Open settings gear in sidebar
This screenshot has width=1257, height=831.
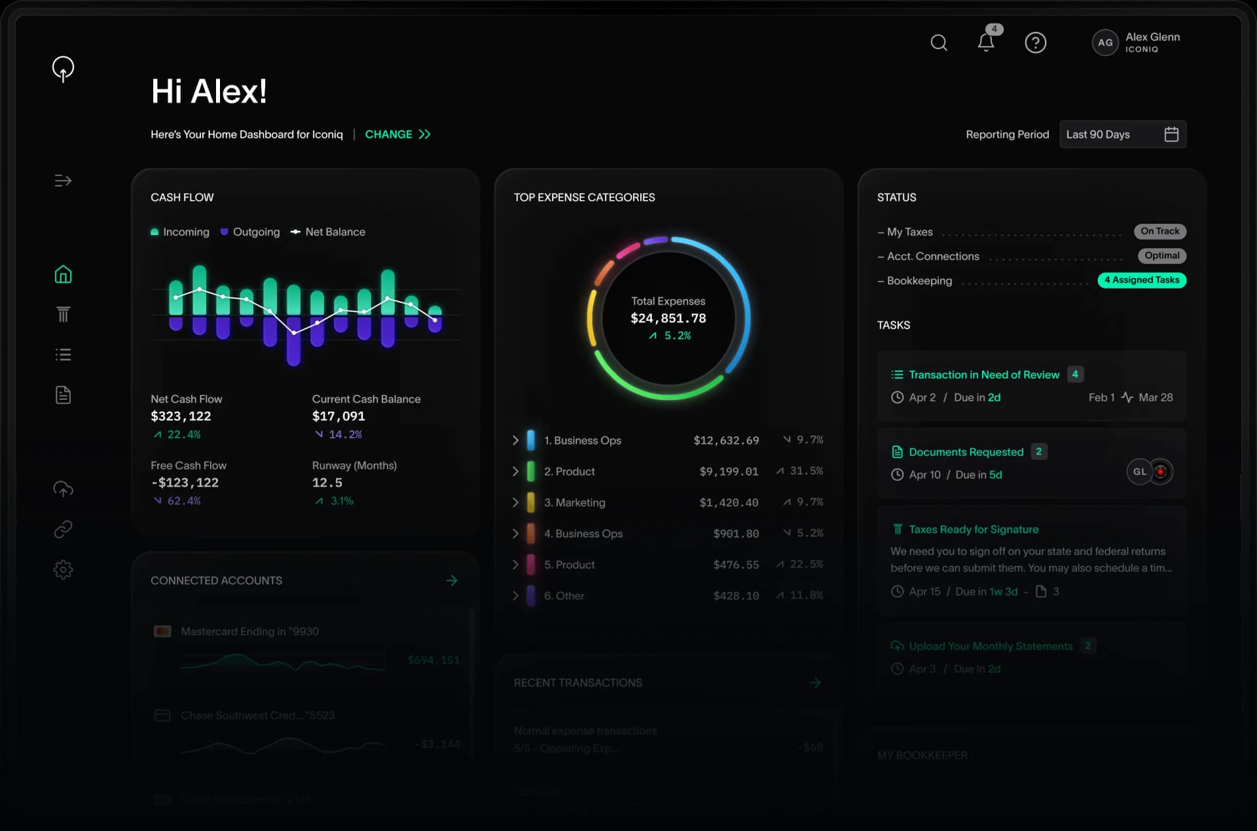click(x=63, y=569)
